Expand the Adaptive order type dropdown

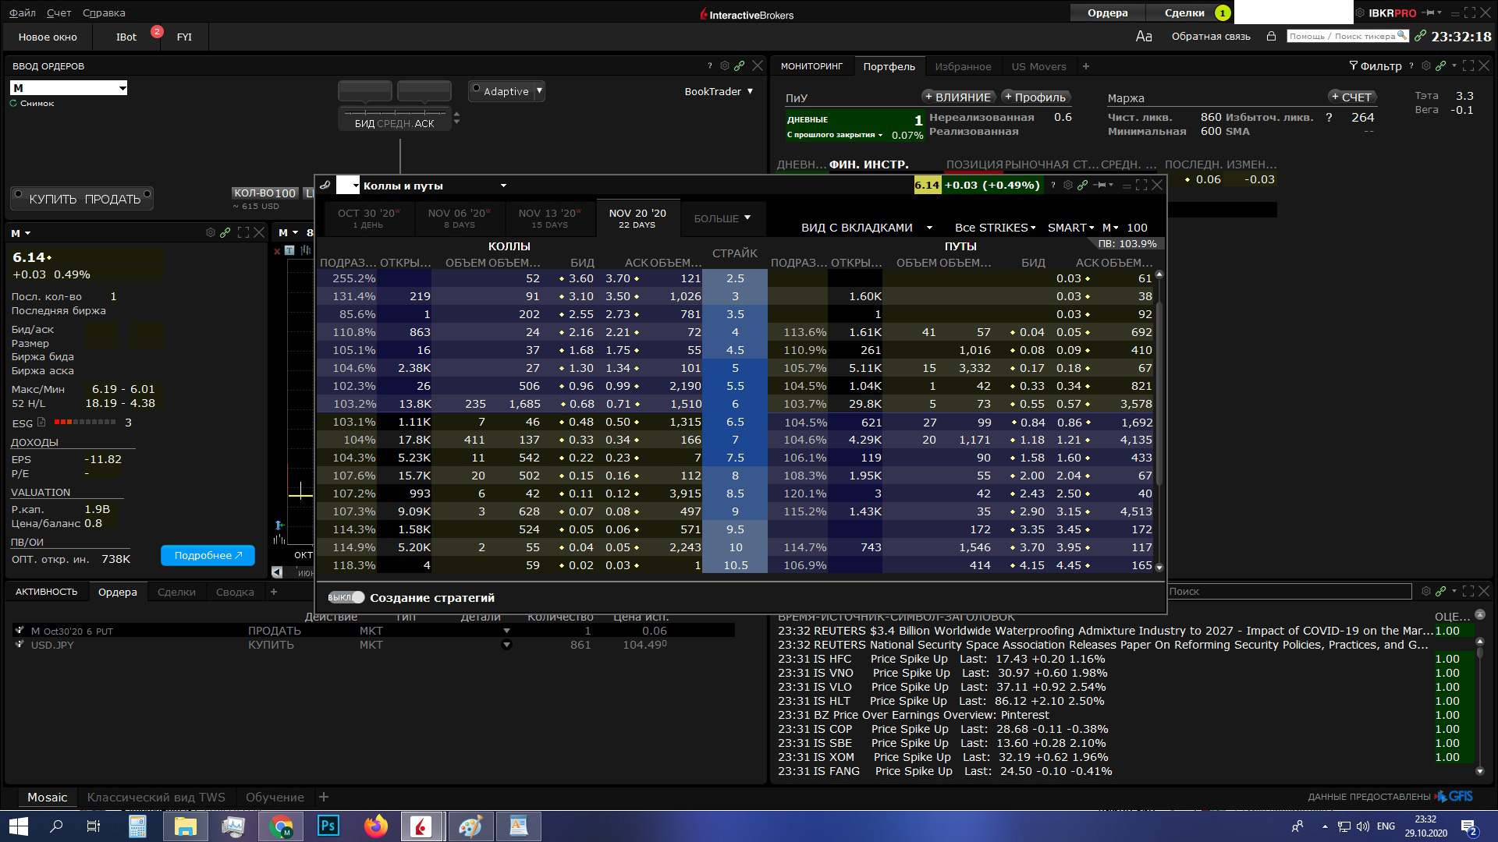(539, 90)
